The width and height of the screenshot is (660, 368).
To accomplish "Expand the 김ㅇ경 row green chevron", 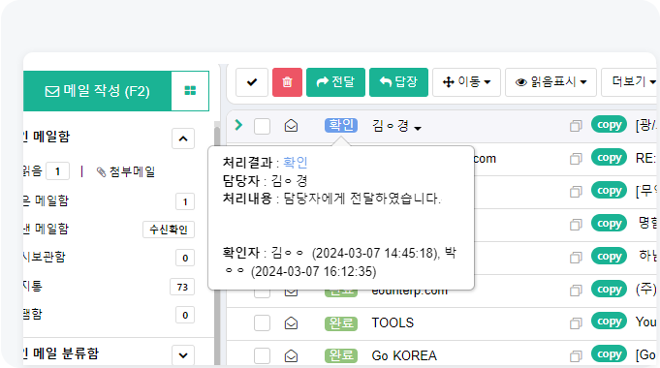I will (x=238, y=125).
